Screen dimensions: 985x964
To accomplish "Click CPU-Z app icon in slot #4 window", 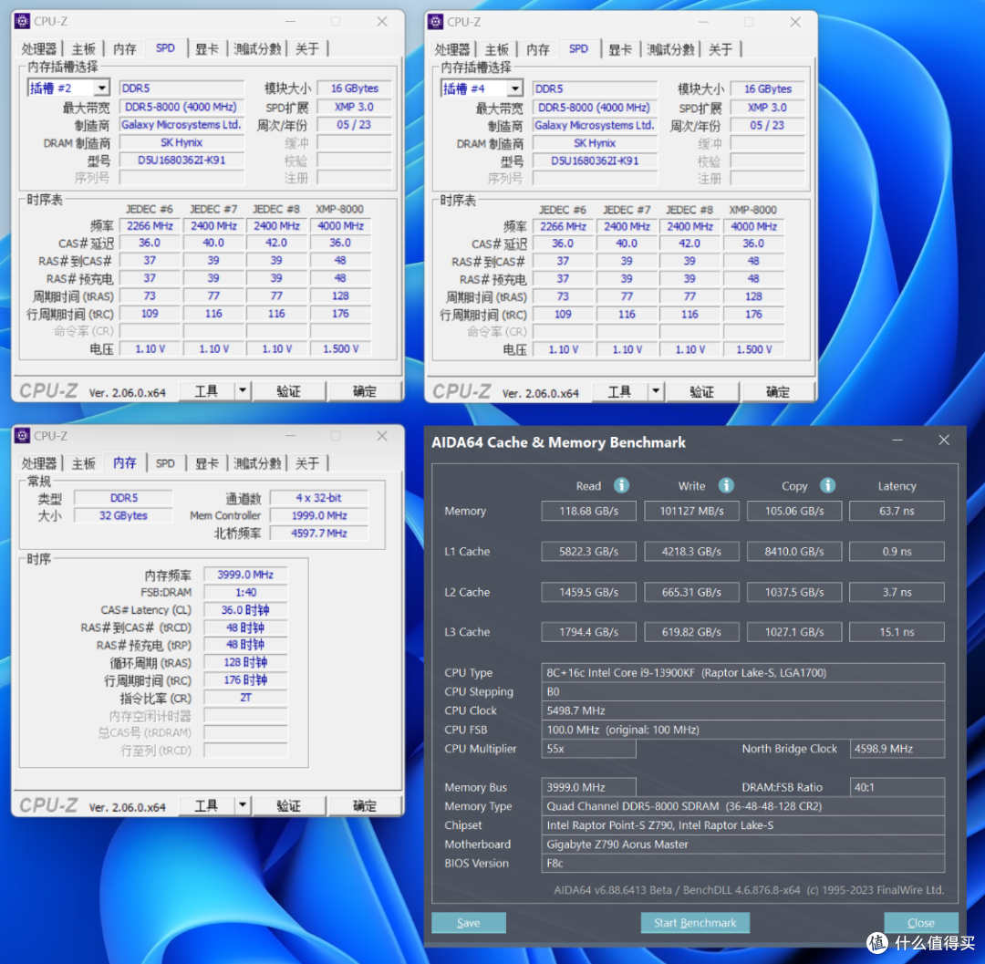I will 435,22.
